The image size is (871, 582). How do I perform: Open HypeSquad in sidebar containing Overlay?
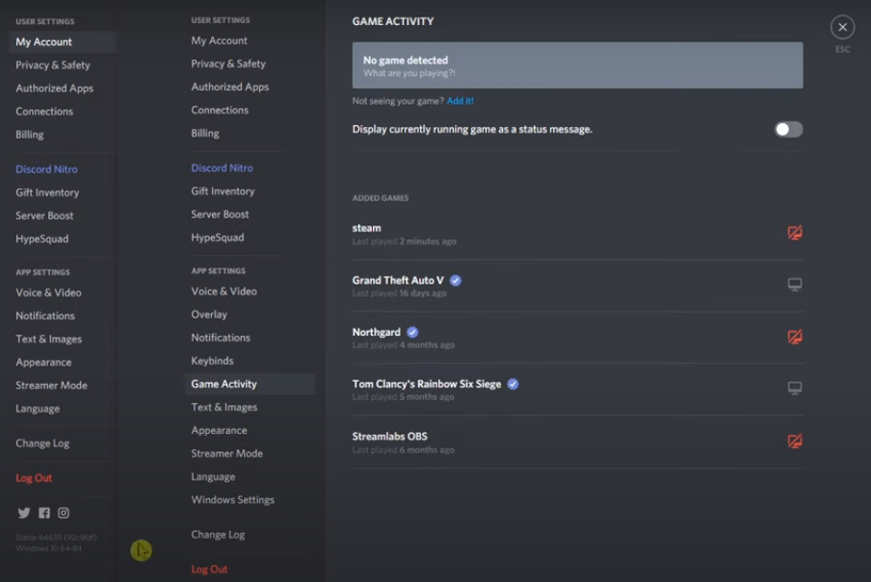[218, 238]
